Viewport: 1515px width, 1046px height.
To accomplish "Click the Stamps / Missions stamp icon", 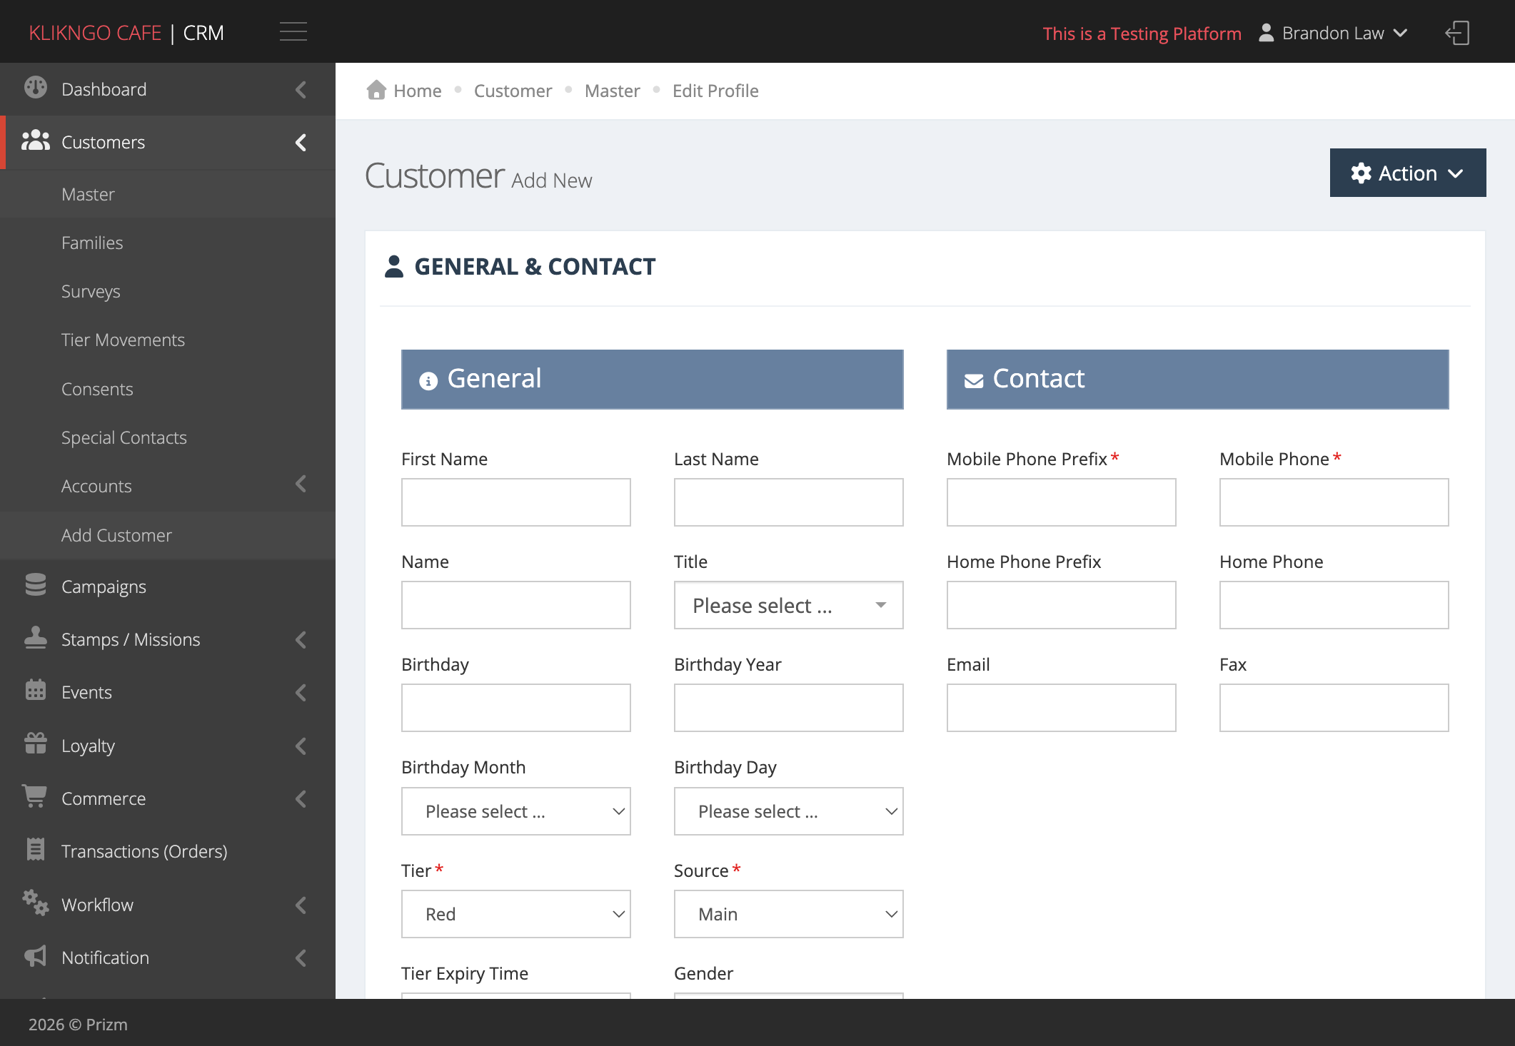I will pos(35,638).
